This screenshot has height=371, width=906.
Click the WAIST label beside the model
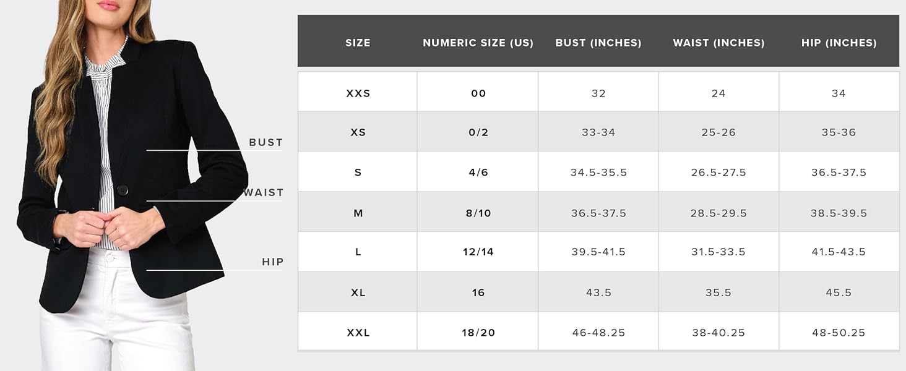264,192
